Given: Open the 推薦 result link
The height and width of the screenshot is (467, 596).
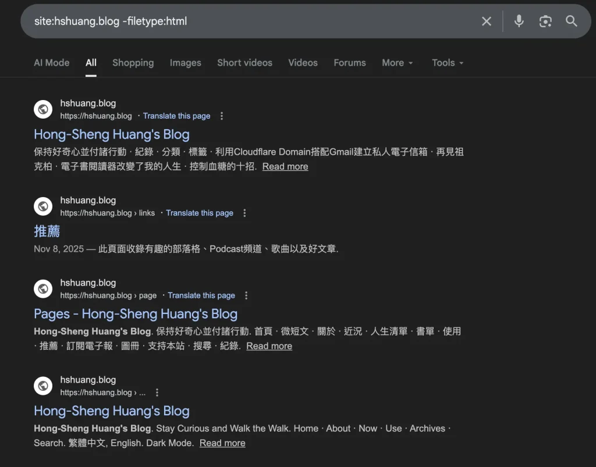Looking at the screenshot, I should click(47, 231).
